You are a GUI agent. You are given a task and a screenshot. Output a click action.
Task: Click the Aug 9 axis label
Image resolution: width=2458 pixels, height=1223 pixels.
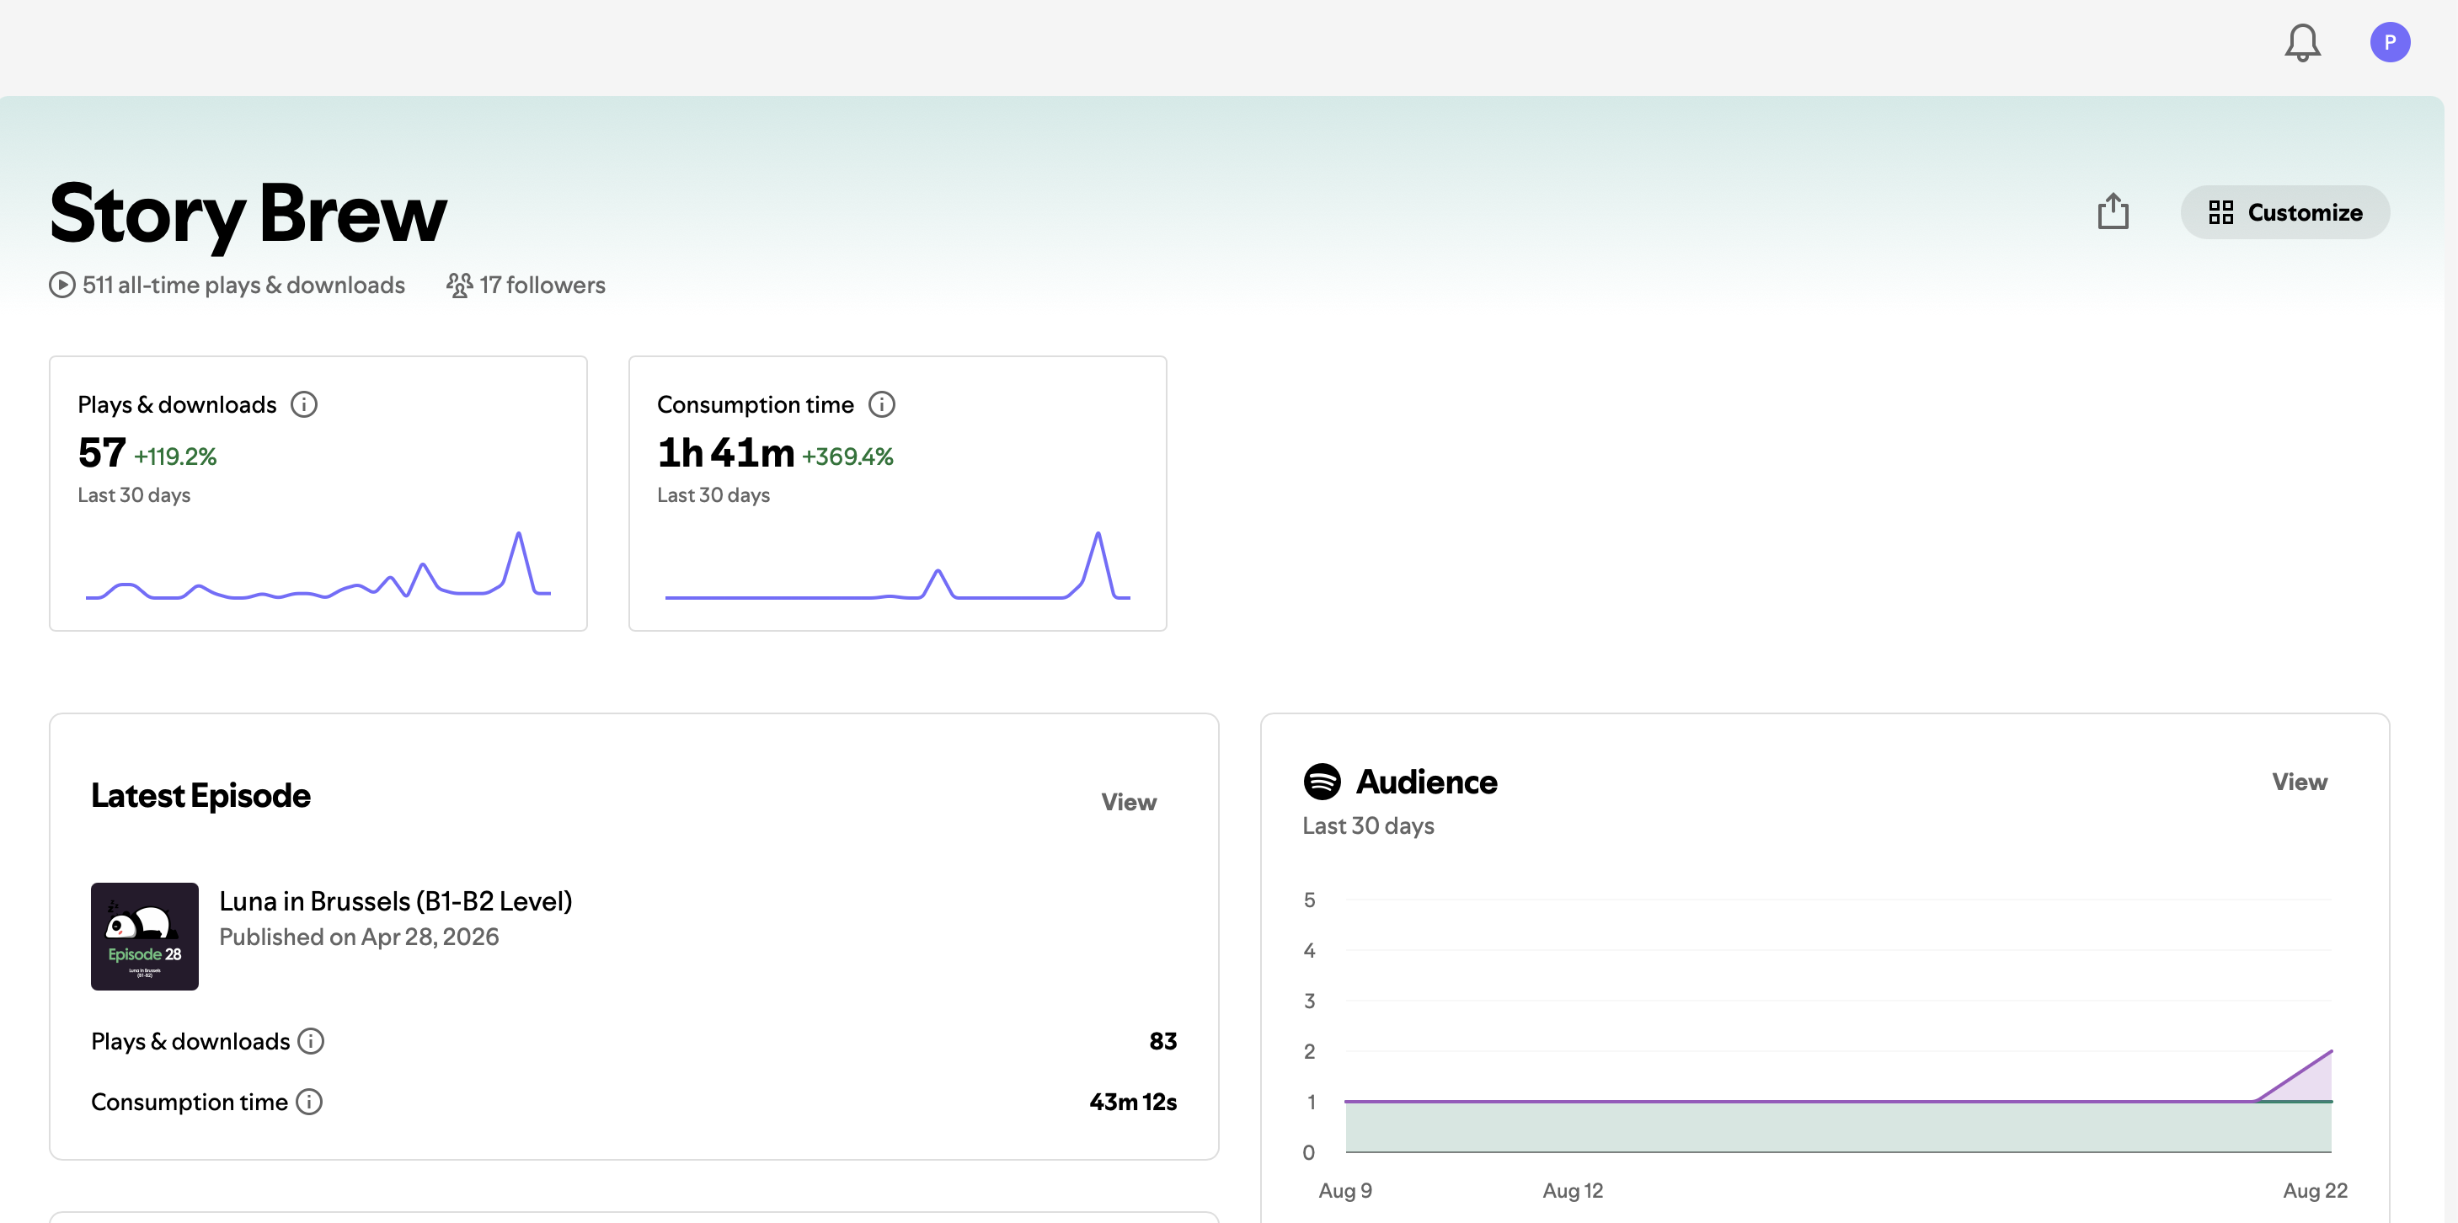pos(1344,1190)
